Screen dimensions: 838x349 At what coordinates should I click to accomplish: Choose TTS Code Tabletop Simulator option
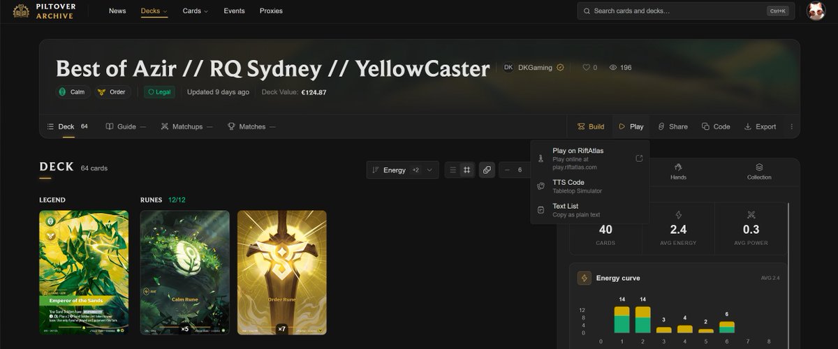589,186
